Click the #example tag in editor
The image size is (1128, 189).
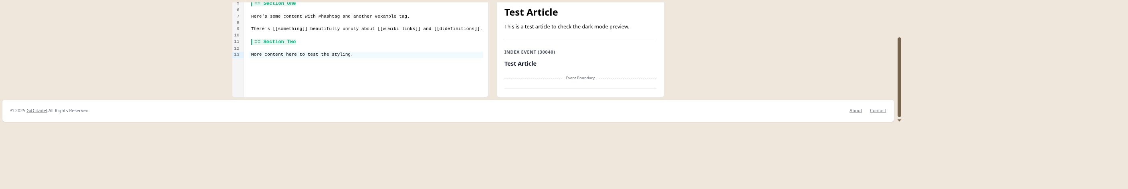385,17
